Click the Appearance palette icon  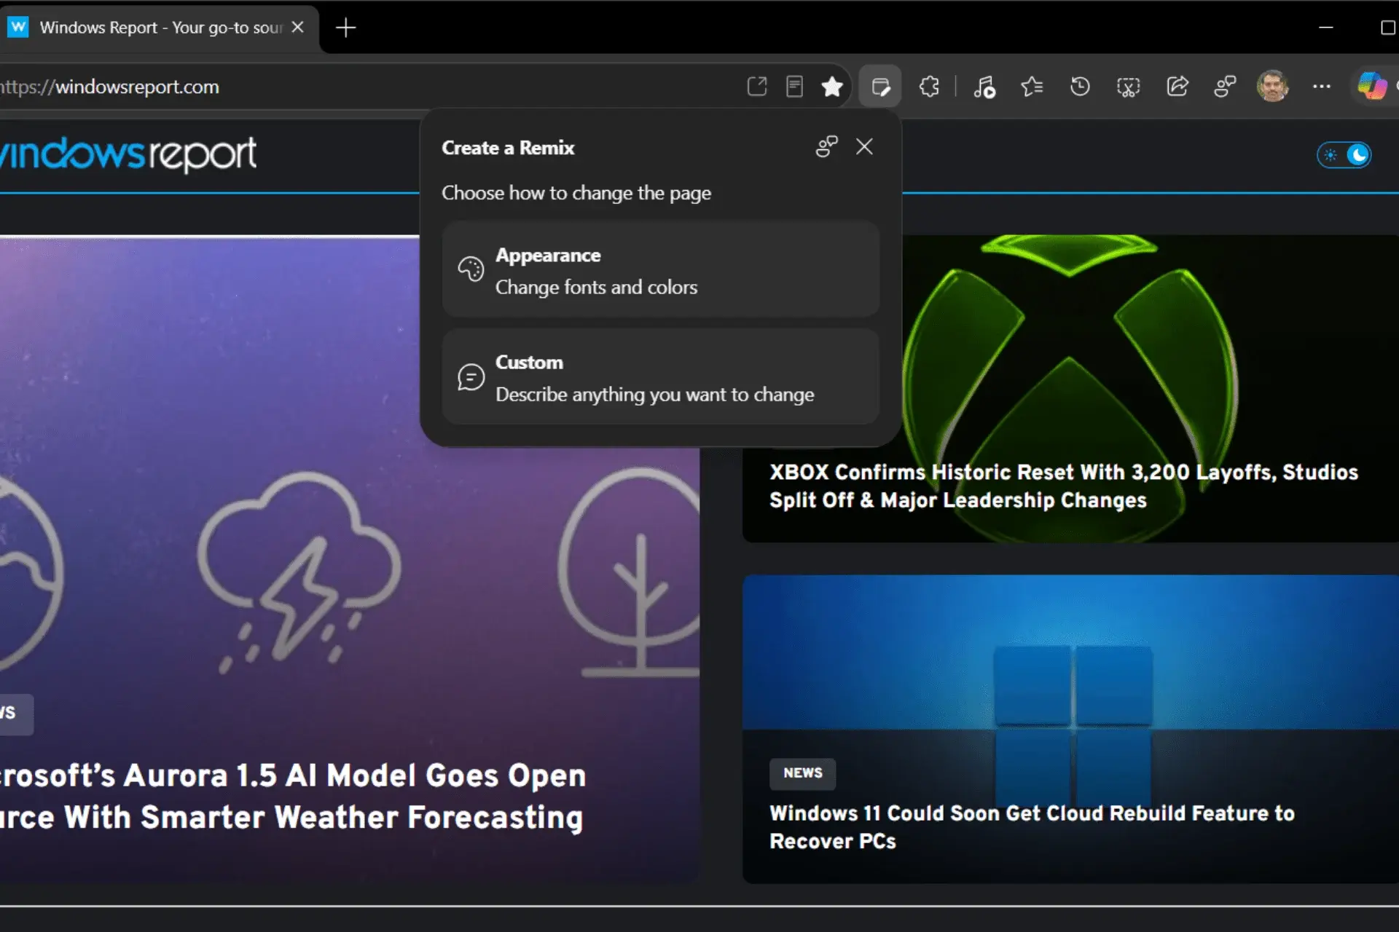click(471, 269)
